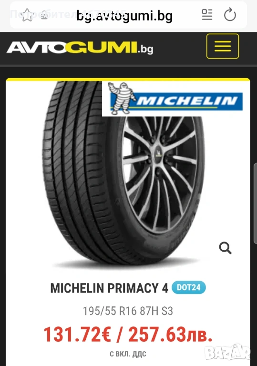257x366 pixels.
Task: Open the MICHELIN PRIMACY 4 title link
Action: tap(109, 288)
